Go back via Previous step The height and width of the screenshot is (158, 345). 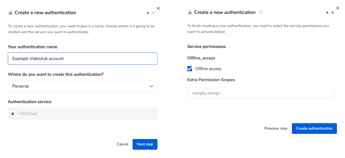(x=276, y=128)
